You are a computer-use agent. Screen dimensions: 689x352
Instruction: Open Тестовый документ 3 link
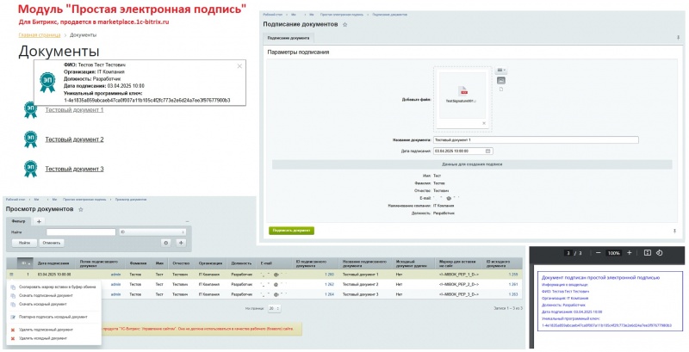tap(74, 169)
